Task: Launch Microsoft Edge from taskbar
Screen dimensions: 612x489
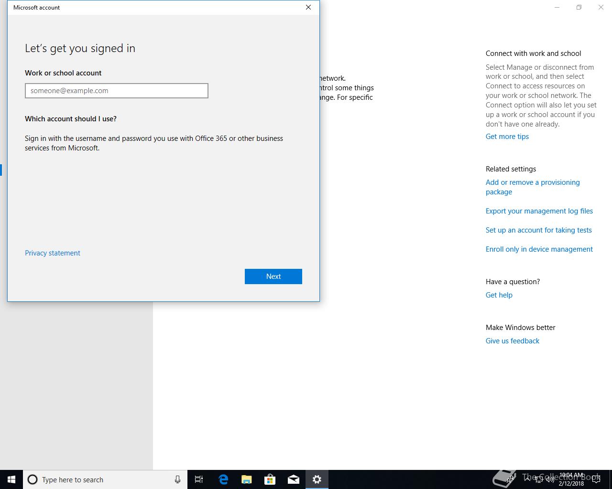Action: (x=223, y=479)
